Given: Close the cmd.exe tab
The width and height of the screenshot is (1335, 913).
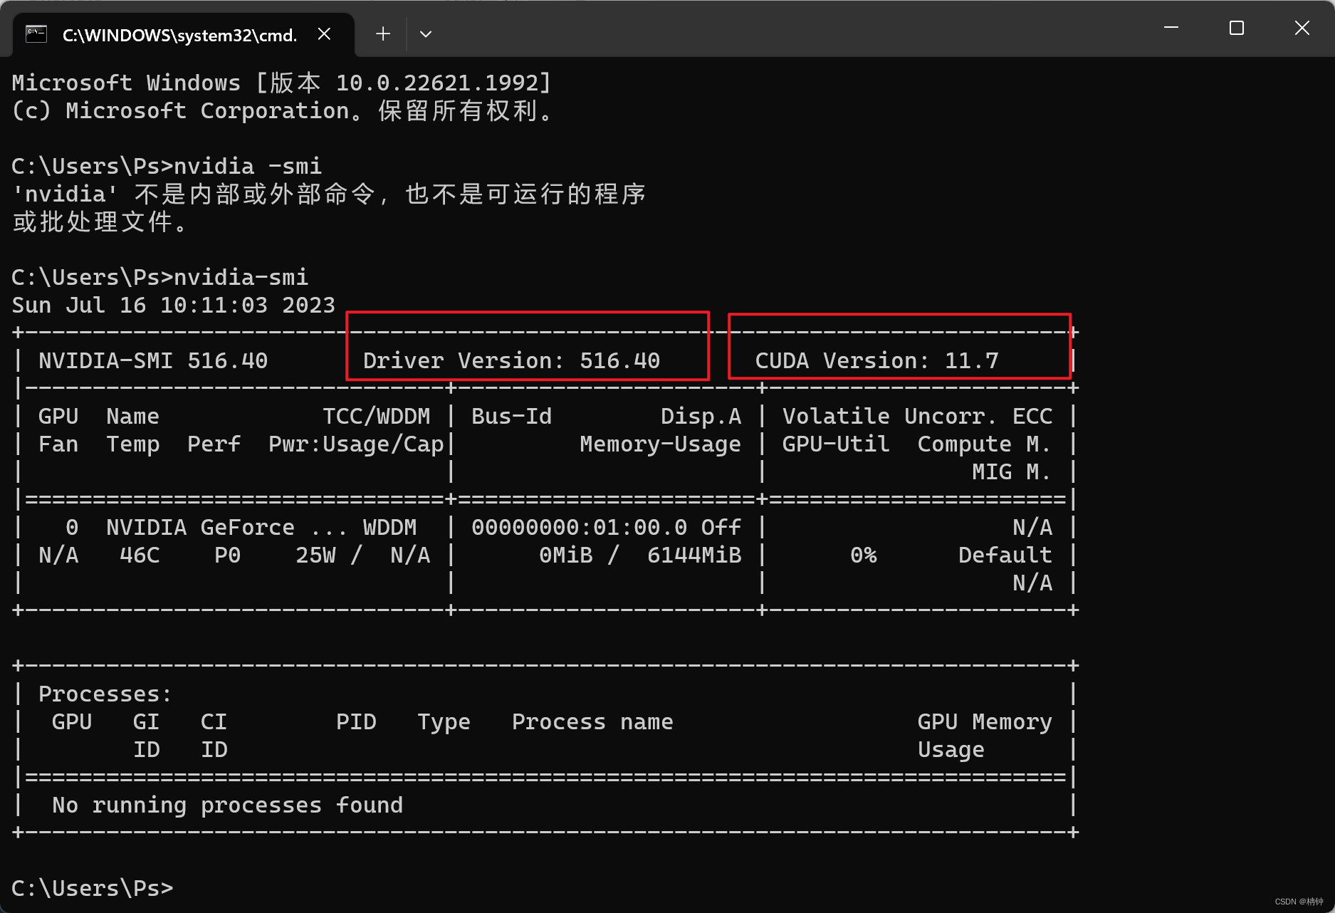Looking at the screenshot, I should click(x=324, y=34).
